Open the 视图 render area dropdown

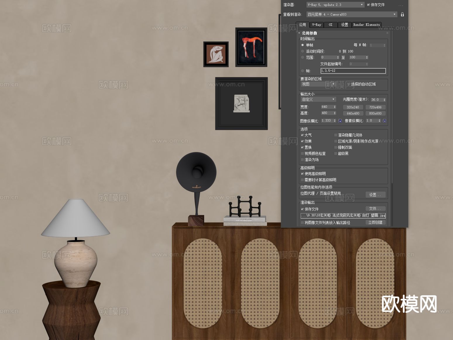318,84
